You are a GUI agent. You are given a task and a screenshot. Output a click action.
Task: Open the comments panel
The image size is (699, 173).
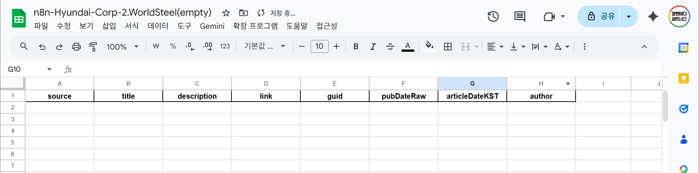pos(520,16)
